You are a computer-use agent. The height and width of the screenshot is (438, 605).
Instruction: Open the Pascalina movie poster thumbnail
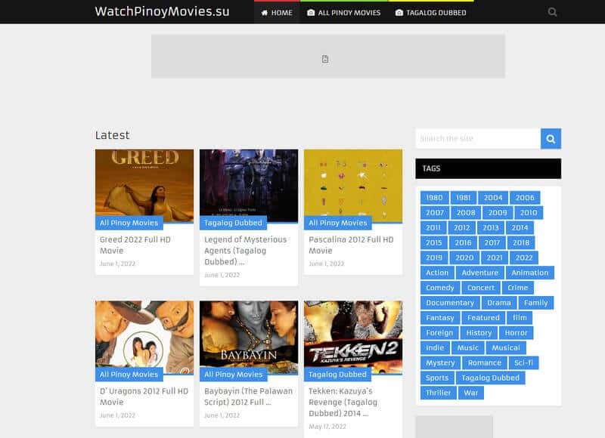point(353,186)
